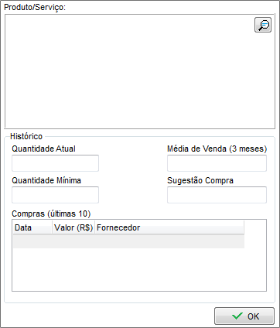The image size is (280, 328).
Task: Select the Sugestão Compra field
Action: pyautogui.click(x=217, y=195)
